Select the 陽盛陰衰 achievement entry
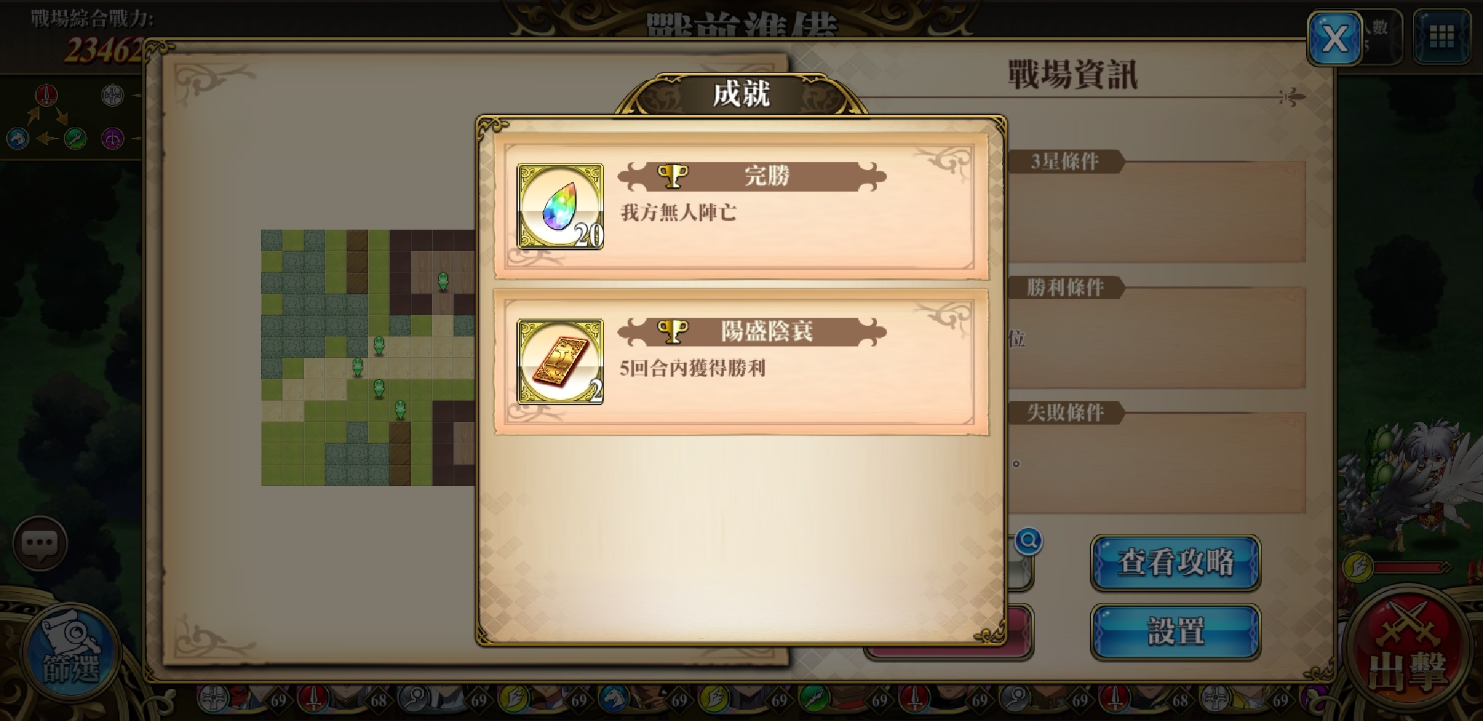 (741, 362)
